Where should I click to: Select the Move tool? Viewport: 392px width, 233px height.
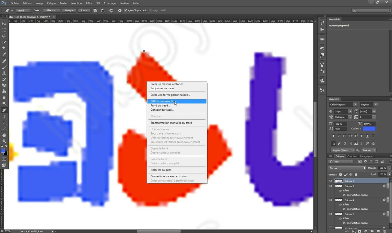click(x=4, y=24)
